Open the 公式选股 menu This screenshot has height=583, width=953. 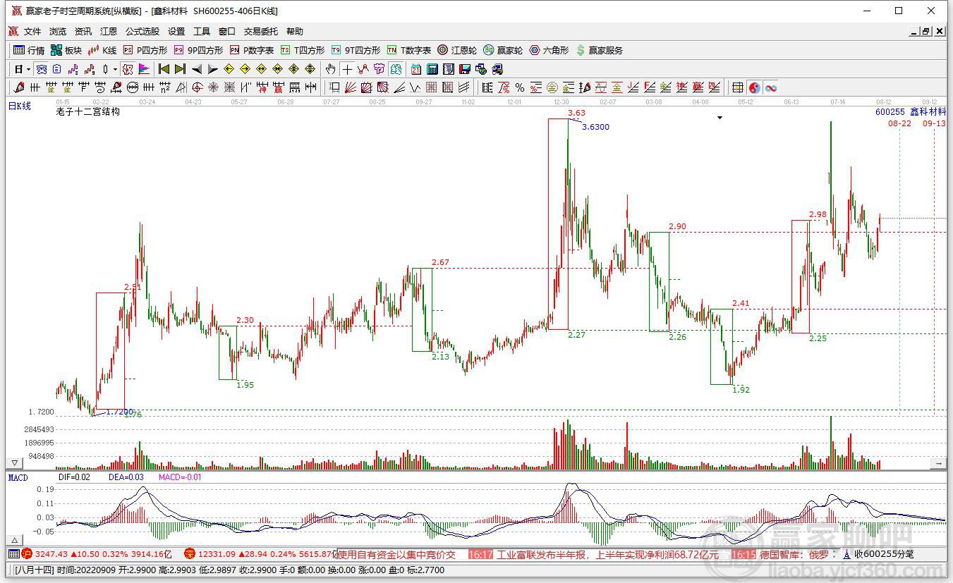(x=142, y=32)
